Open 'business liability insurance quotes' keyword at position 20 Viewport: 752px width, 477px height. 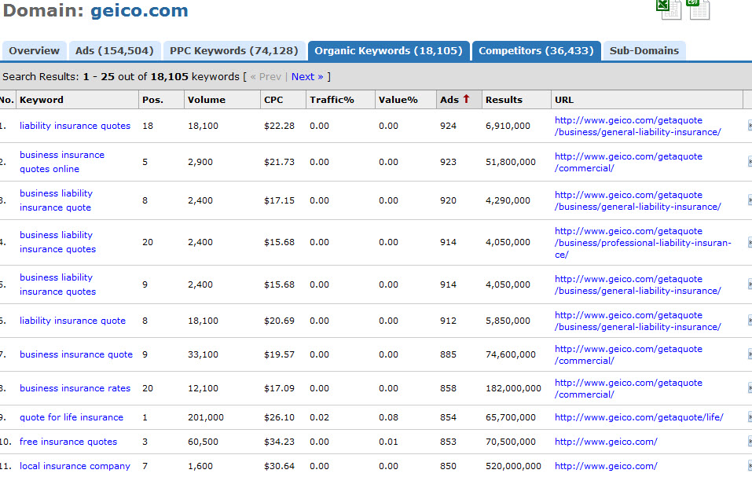point(57,242)
